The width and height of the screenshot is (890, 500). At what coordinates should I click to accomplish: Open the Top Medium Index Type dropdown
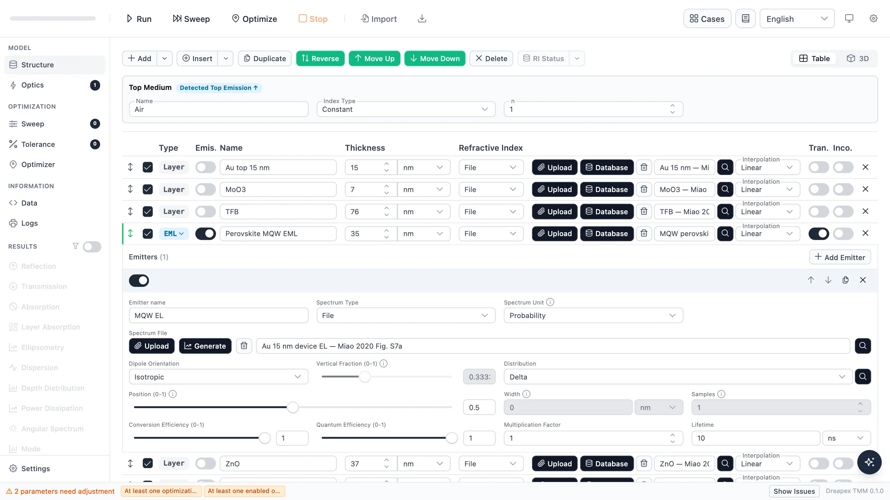pyautogui.click(x=406, y=109)
